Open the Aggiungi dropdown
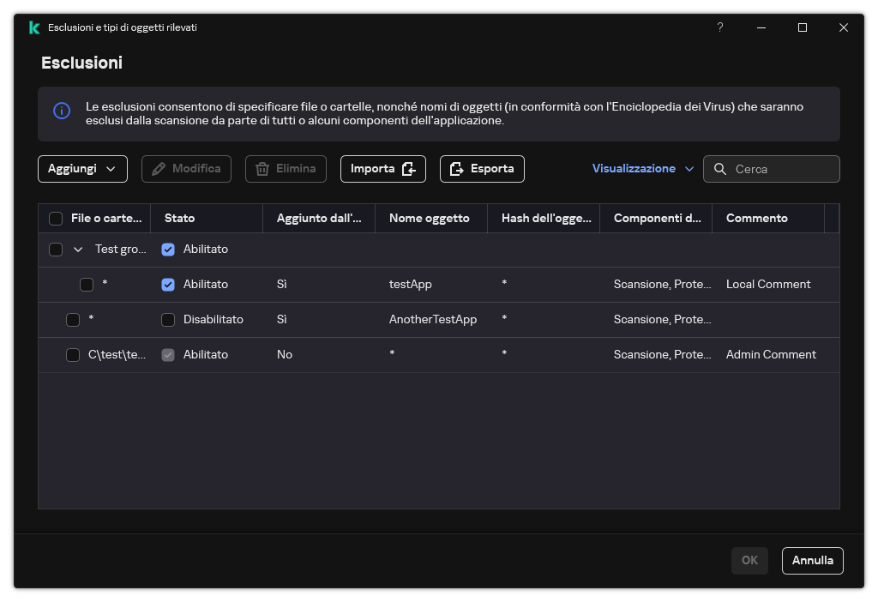This screenshot has width=878, height=602. click(82, 169)
